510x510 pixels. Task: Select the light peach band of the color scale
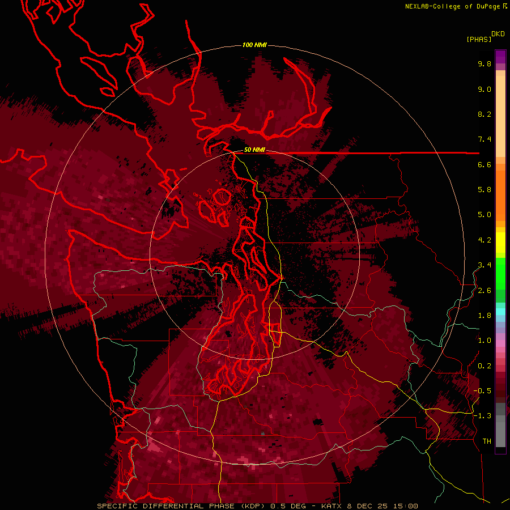pos(500,116)
